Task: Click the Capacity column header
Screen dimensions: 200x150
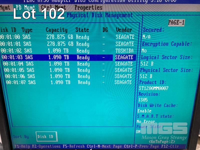Action: (x=57, y=30)
